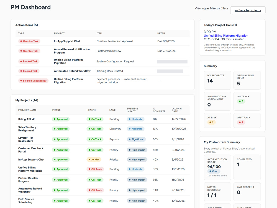
Task: Click High Impact badge for Customer Feedback Portal
Action: [x=137, y=150]
